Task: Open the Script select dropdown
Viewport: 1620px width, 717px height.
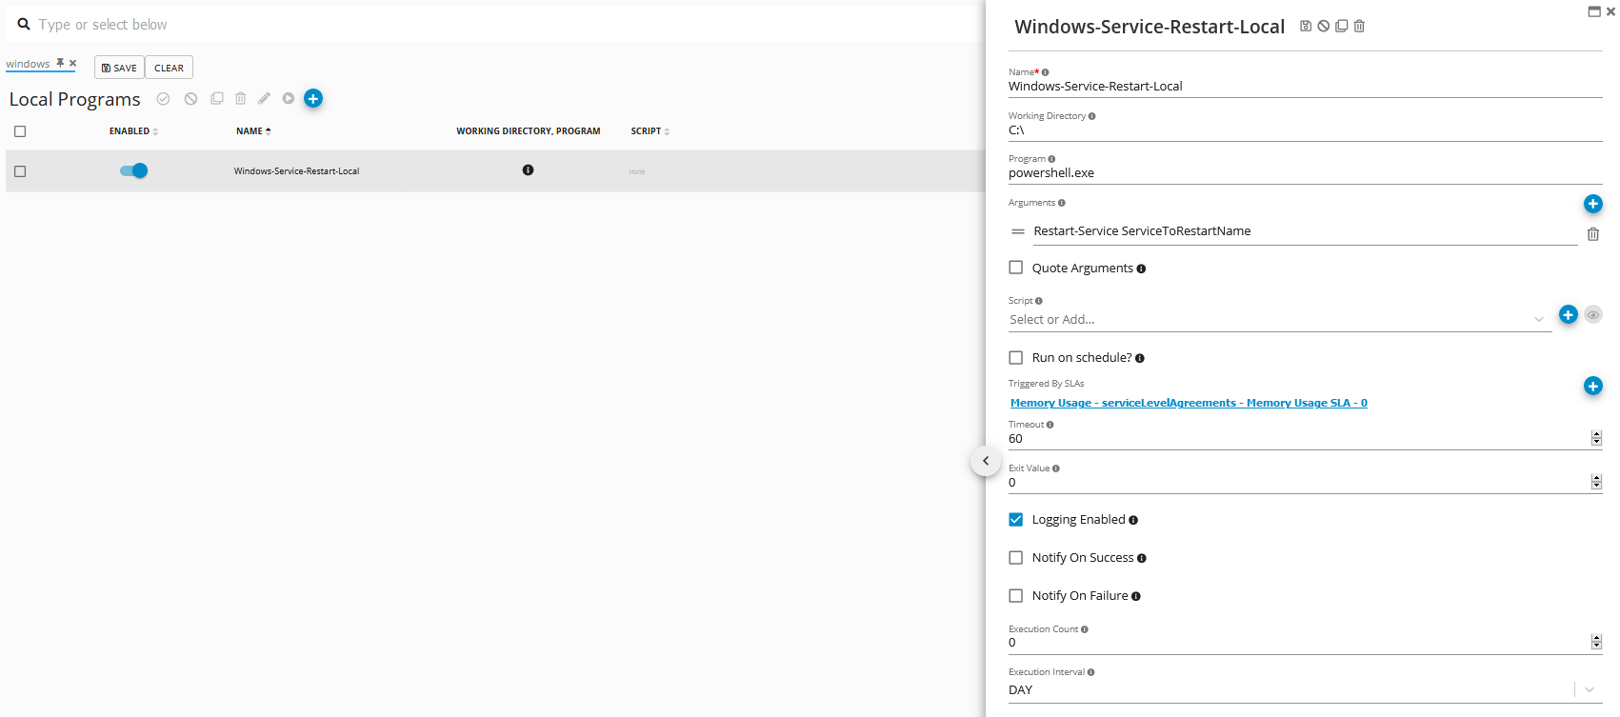Action: coord(1276,320)
